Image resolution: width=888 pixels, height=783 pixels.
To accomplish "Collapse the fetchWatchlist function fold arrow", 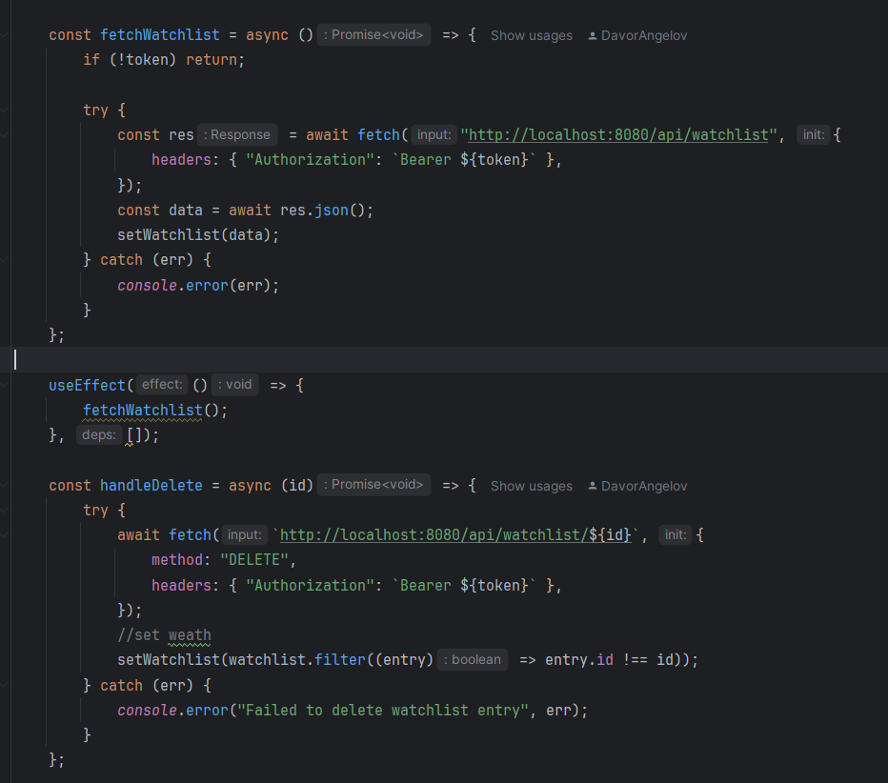I will 6,35.
